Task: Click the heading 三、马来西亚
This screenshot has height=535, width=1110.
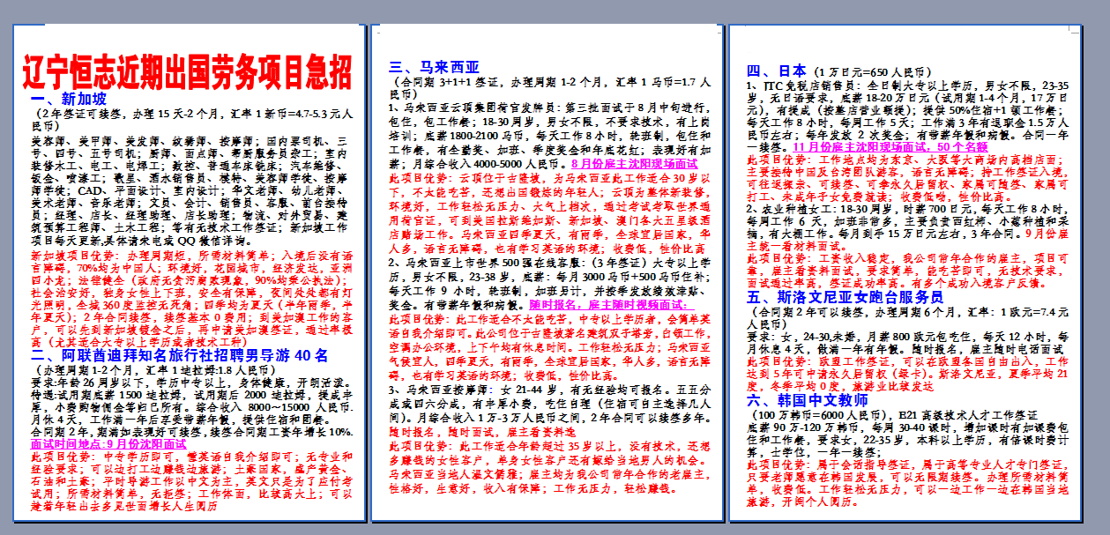Action: [x=435, y=67]
